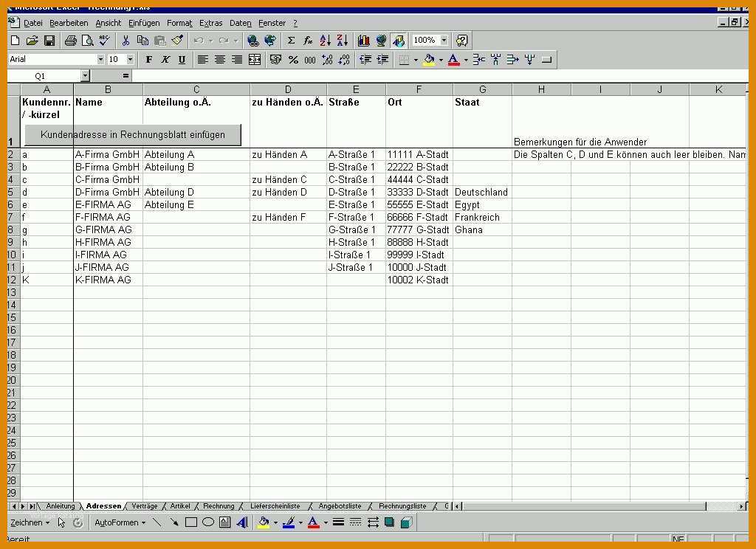756x549 pixels.
Task: Select row header 5
Action: pyautogui.click(x=13, y=192)
